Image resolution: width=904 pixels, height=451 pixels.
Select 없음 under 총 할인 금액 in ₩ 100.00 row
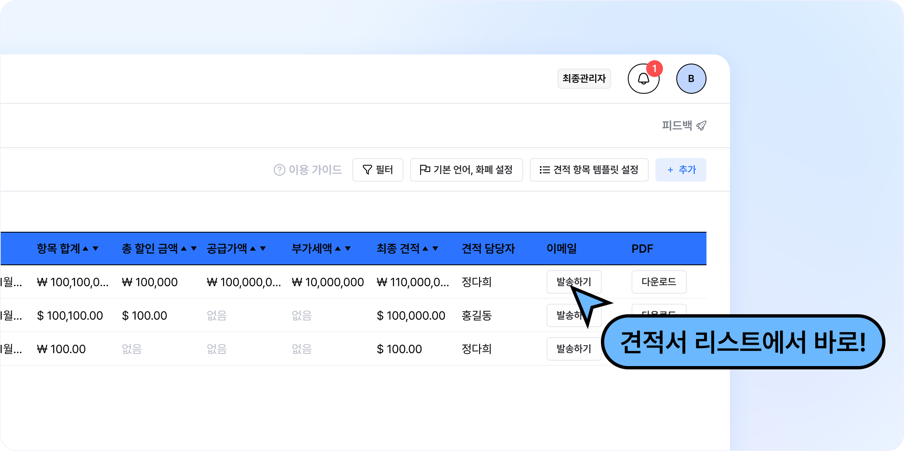[132, 349]
